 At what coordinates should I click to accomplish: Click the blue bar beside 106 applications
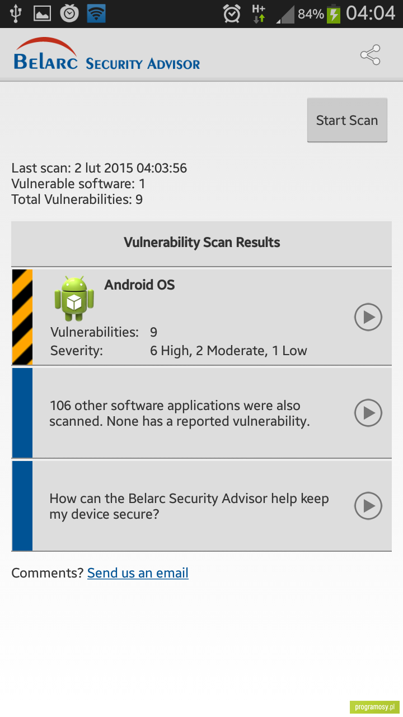pyautogui.click(x=22, y=413)
